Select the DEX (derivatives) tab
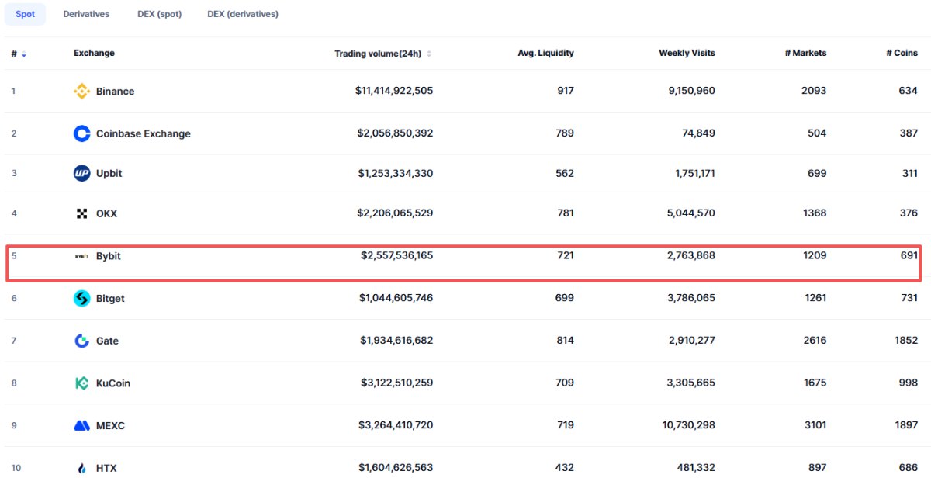This screenshot has height=478, width=931. (x=243, y=14)
